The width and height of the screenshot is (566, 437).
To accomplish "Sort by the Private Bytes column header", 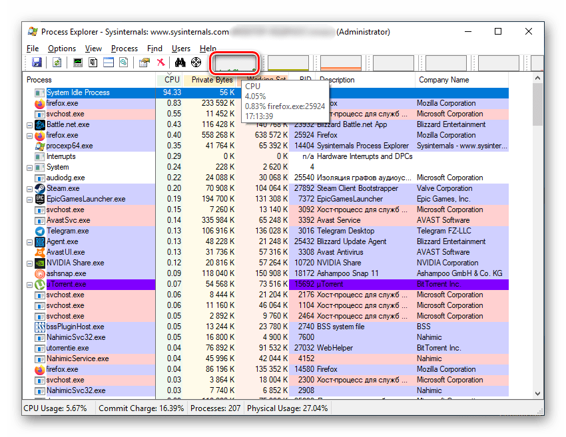I will (212, 80).
